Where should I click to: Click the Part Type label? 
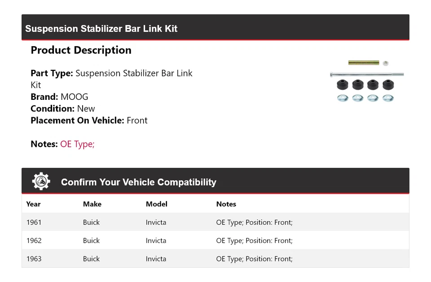pyautogui.click(x=52, y=73)
